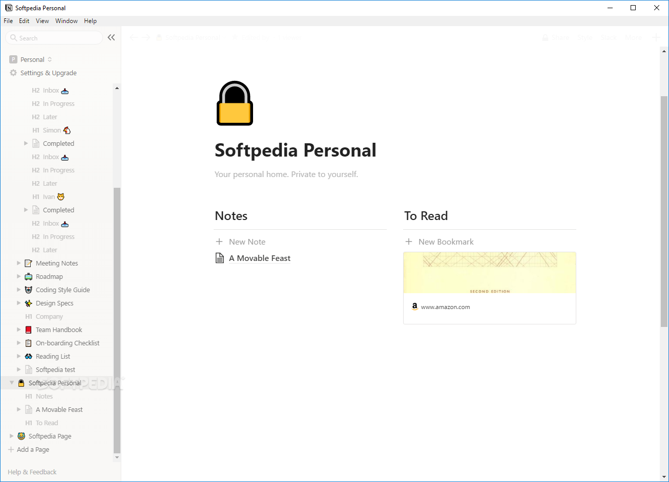Viewport: 669px width, 482px height.
Task: Click Add a Page in the sidebar
Action: [29, 449]
